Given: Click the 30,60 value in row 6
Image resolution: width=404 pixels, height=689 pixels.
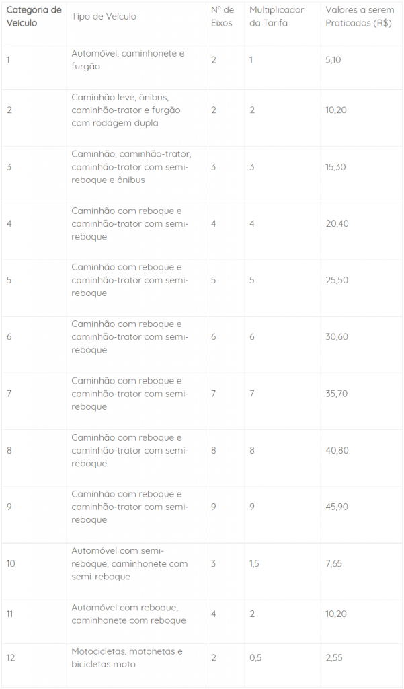Looking at the screenshot, I should pos(337,336).
